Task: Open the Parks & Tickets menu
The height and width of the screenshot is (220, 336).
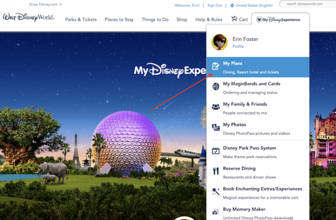Action: 81,20
